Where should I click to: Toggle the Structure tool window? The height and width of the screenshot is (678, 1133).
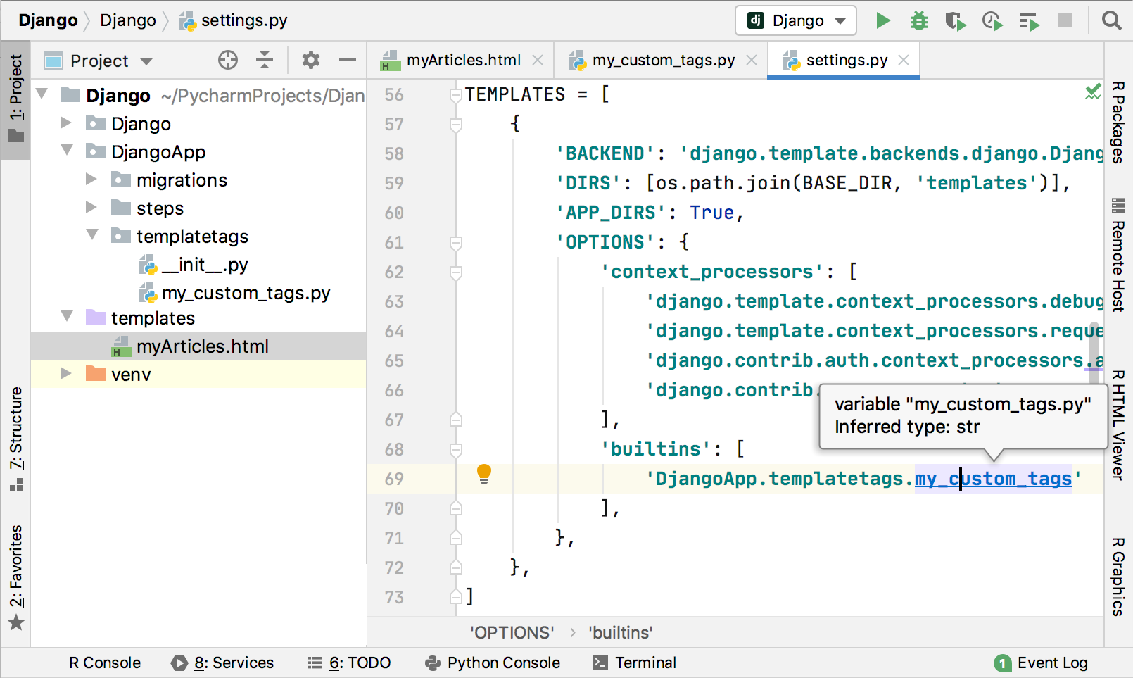[15, 440]
